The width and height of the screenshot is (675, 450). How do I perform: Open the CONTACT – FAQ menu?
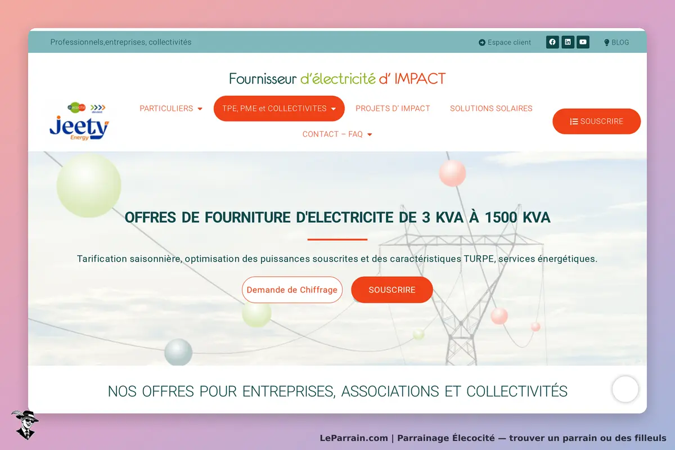pos(337,134)
